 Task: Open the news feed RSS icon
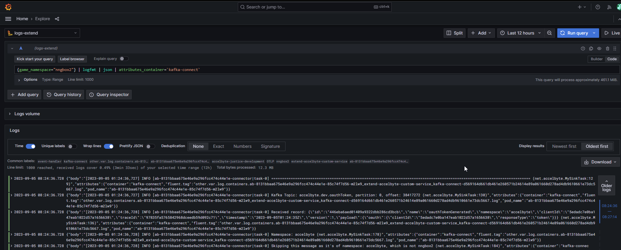tap(609, 7)
